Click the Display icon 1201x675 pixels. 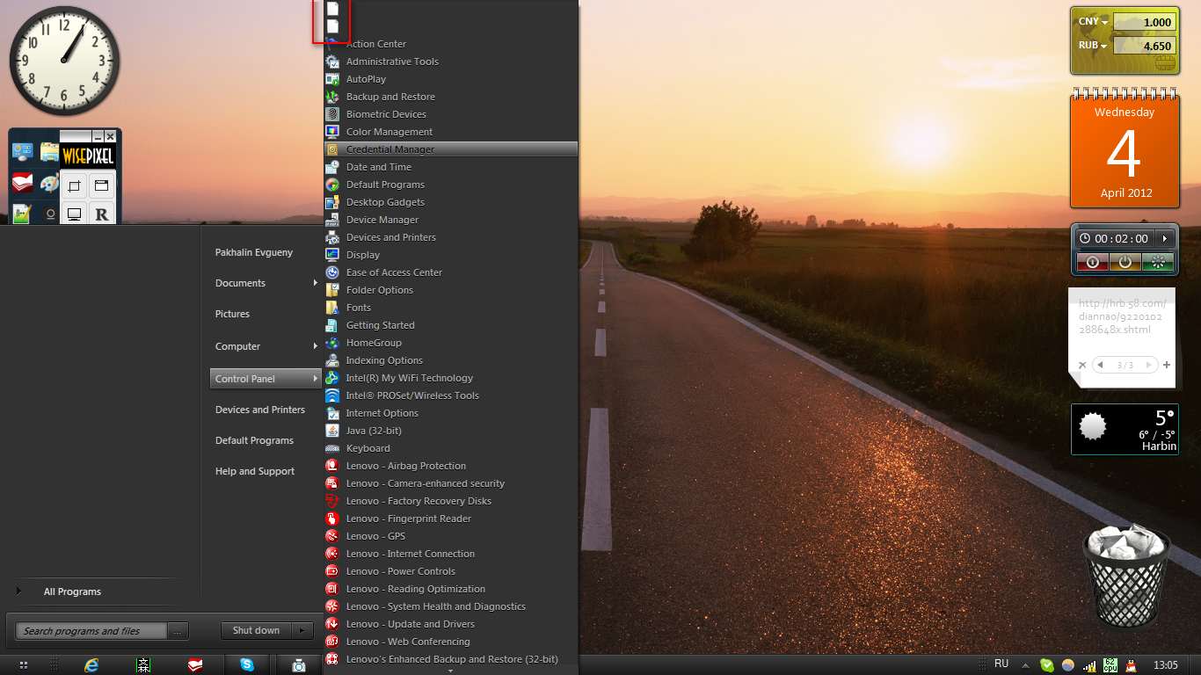(x=332, y=255)
